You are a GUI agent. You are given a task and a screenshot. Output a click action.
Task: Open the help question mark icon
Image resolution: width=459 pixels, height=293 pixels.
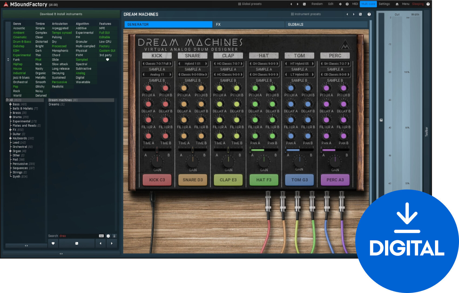click(428, 4)
